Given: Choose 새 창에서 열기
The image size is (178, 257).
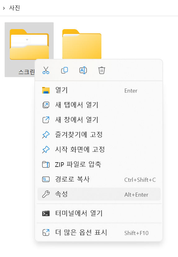Looking at the screenshot, I should [x=99, y=120].
